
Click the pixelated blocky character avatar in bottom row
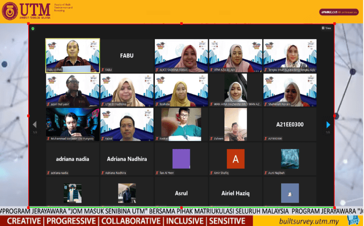73,193
